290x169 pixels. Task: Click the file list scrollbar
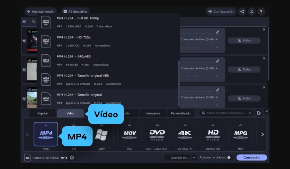coord(268,54)
